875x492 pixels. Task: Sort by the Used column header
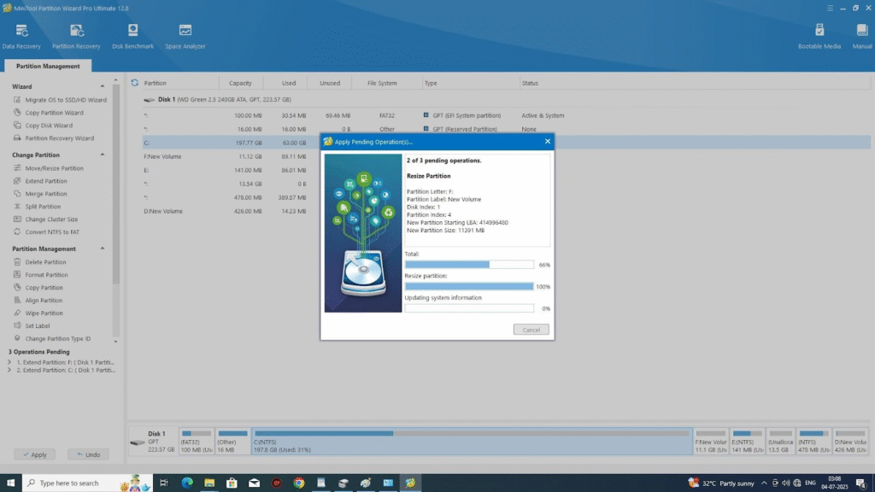(289, 83)
